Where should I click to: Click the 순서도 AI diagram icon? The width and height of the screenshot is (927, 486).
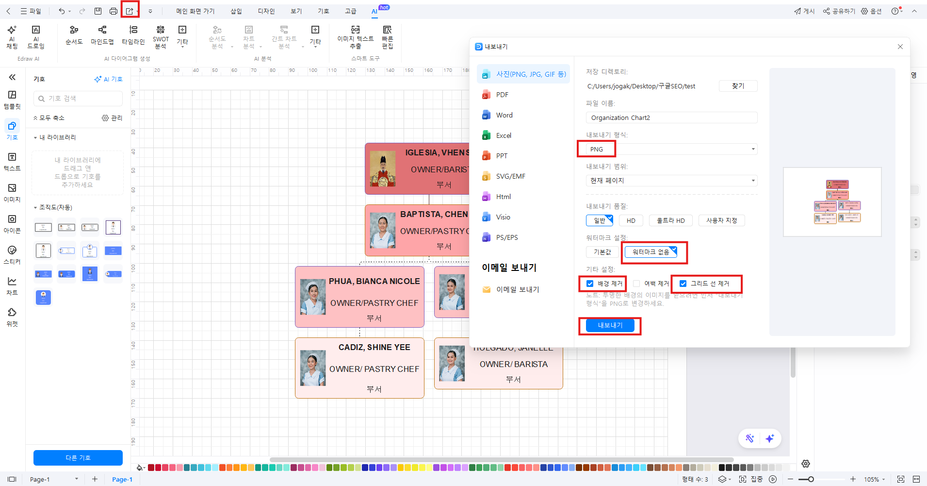(74, 35)
